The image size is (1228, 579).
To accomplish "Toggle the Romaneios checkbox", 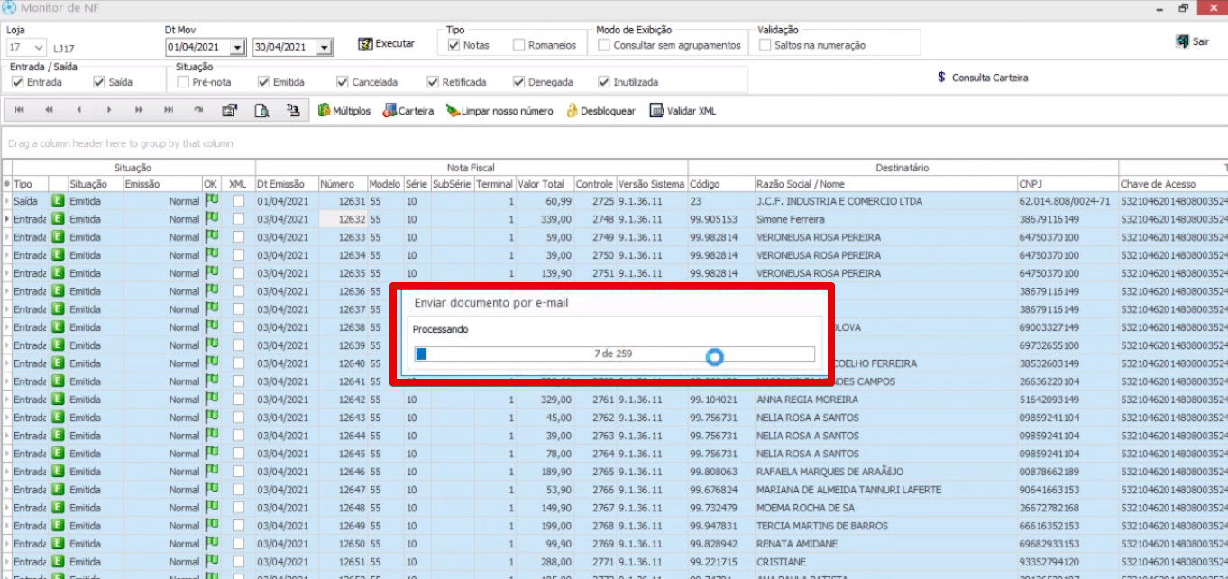I will [x=519, y=45].
